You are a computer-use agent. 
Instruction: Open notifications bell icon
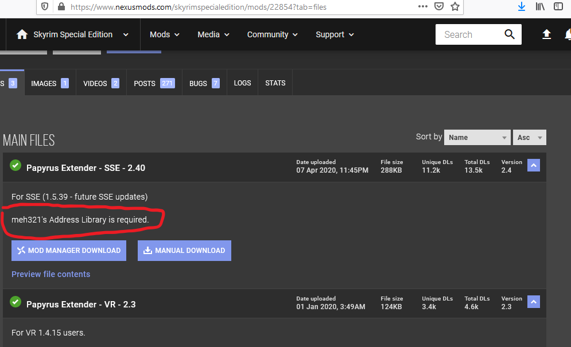pos(568,34)
